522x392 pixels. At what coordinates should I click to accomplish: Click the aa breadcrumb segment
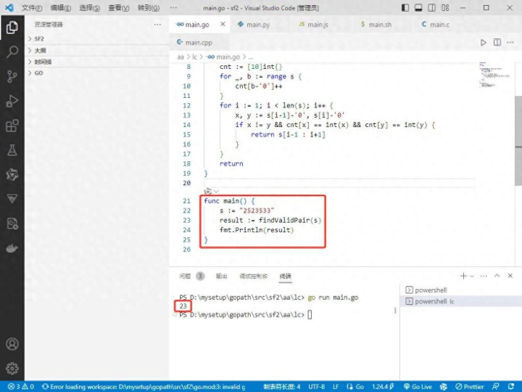[x=181, y=57]
